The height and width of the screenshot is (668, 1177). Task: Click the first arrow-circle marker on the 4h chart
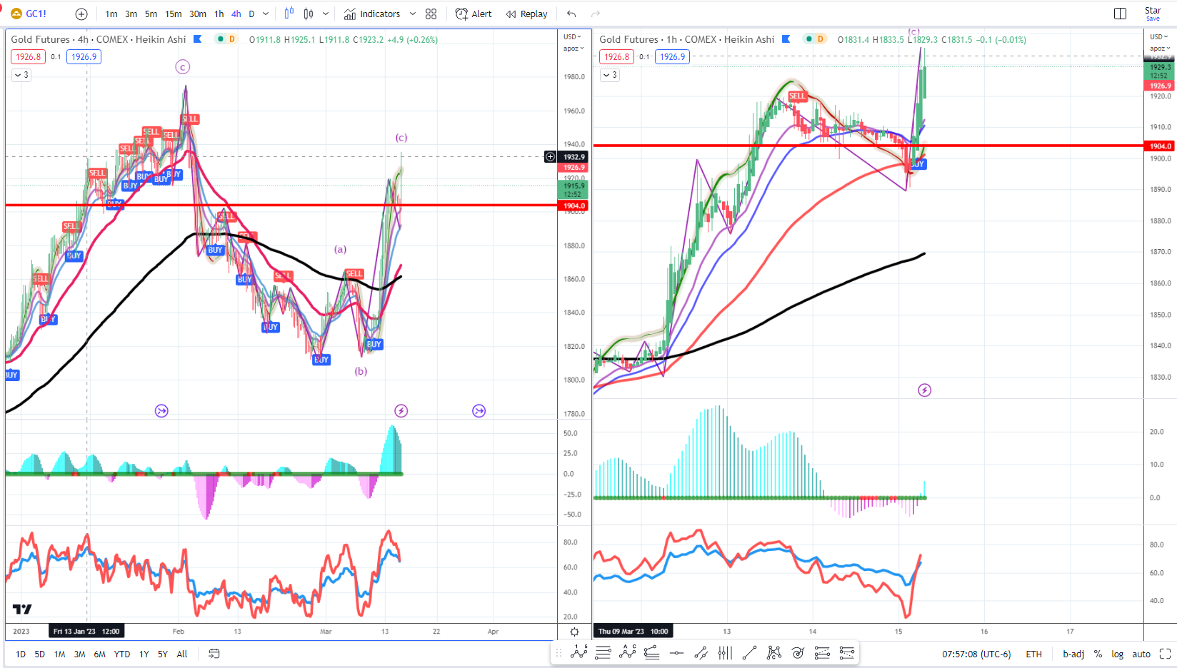point(161,411)
